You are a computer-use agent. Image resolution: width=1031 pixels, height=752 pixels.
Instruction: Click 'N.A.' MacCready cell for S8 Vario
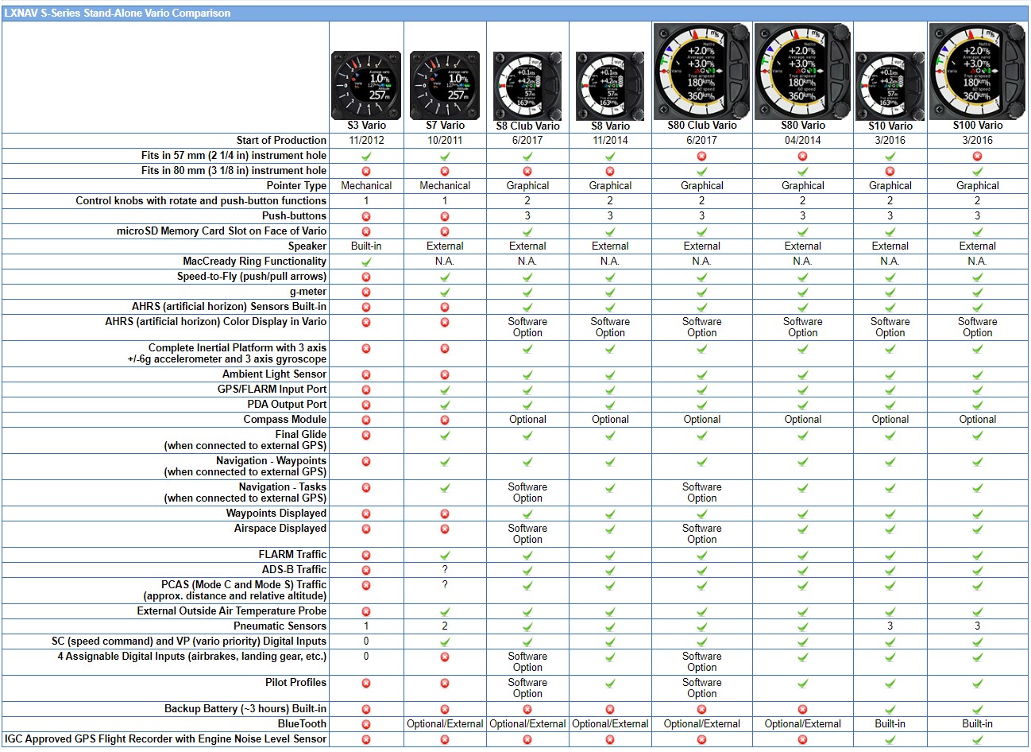point(610,262)
